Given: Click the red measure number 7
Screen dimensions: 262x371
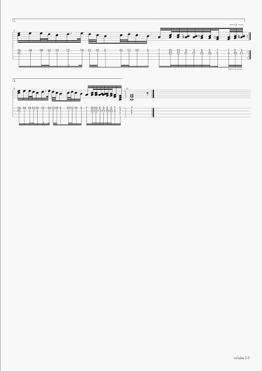Looking at the screenshot, I should 14,31.
